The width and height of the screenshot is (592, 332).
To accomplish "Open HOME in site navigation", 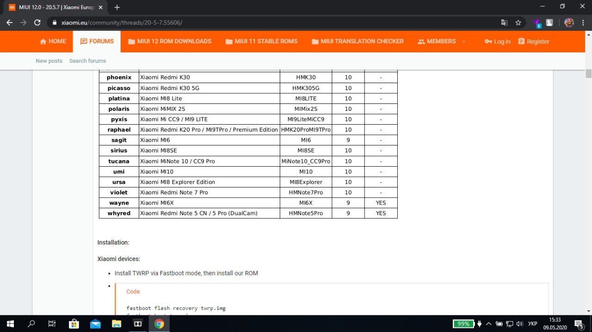I will click(53, 42).
